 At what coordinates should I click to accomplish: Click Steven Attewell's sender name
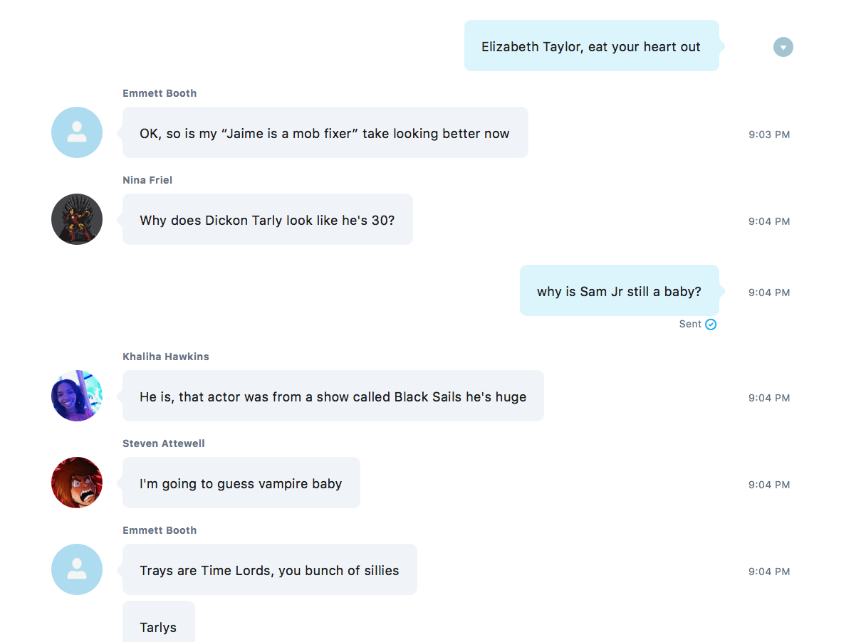[164, 443]
